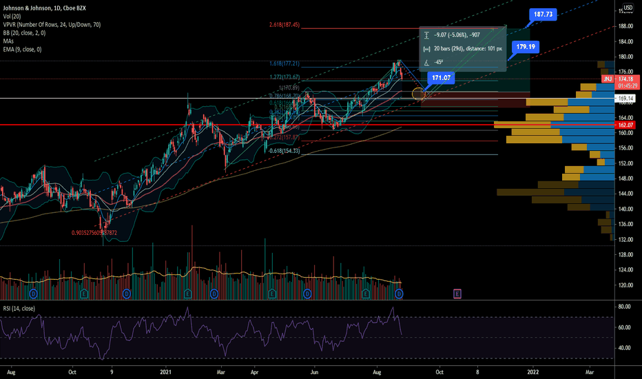
Task: Click the Johnson & Johnson, 1D, Cboe BZX title
Action: pyautogui.click(x=44, y=8)
